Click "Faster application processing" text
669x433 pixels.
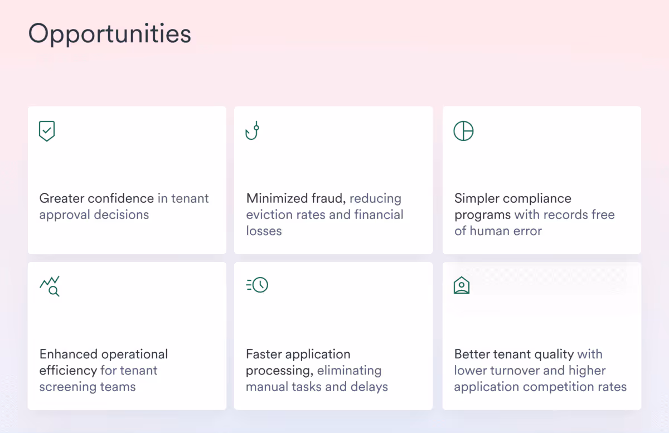tap(298, 362)
